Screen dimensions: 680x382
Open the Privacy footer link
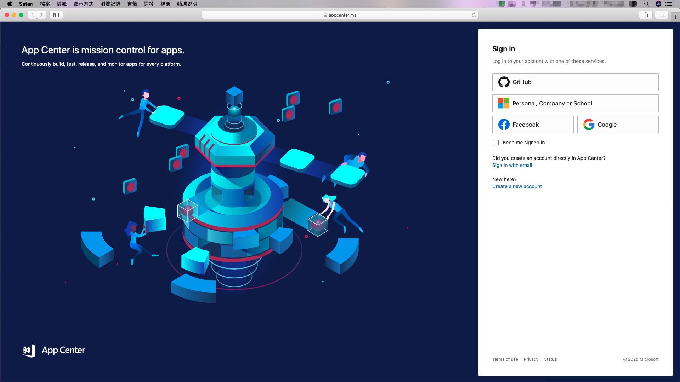[x=531, y=359]
